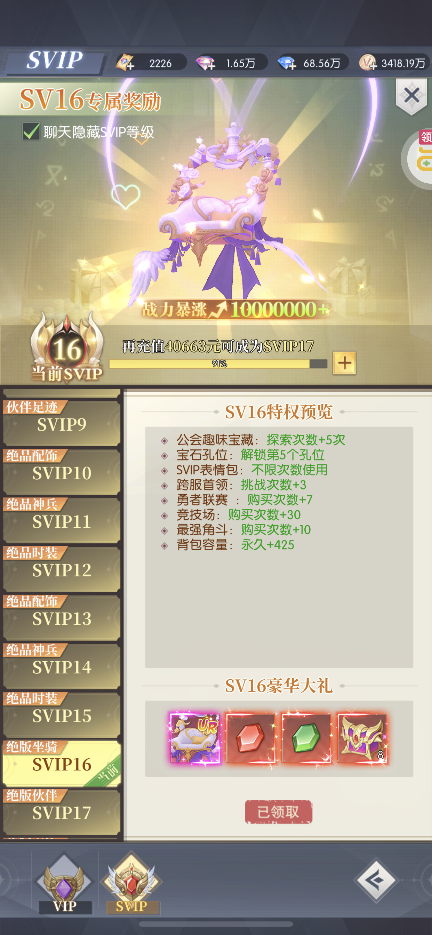View the golden helmet chest reward

click(x=362, y=738)
